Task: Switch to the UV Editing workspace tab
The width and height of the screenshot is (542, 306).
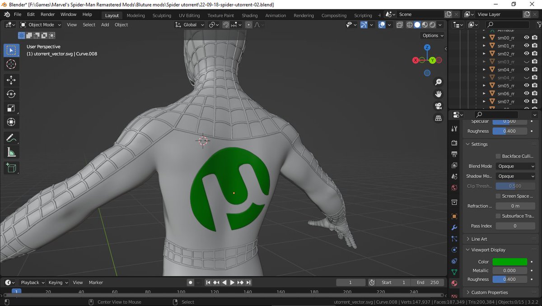Action: coord(189,15)
